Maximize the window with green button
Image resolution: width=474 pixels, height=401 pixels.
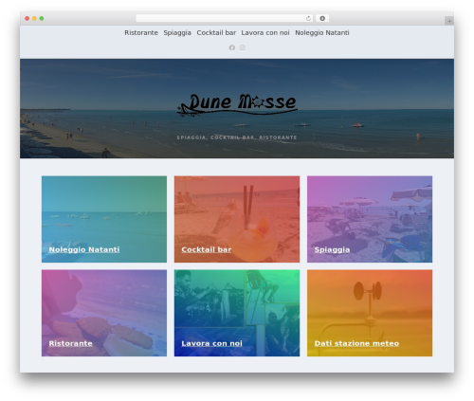pyautogui.click(x=42, y=19)
